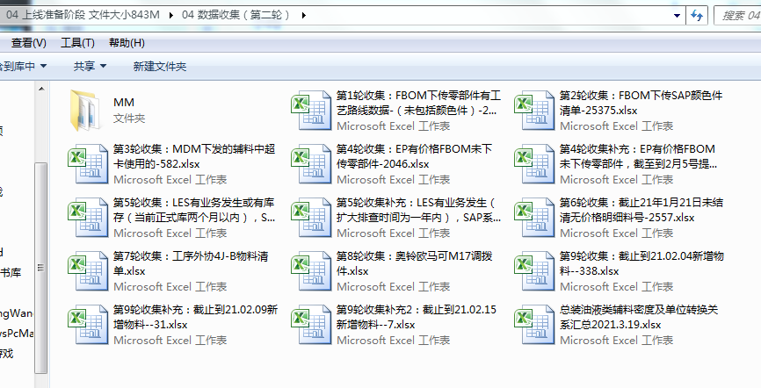761x388 pixels.
Task: Expand breadcrumb arrow after 04 数据收集（第二轮）
Action: (x=303, y=15)
